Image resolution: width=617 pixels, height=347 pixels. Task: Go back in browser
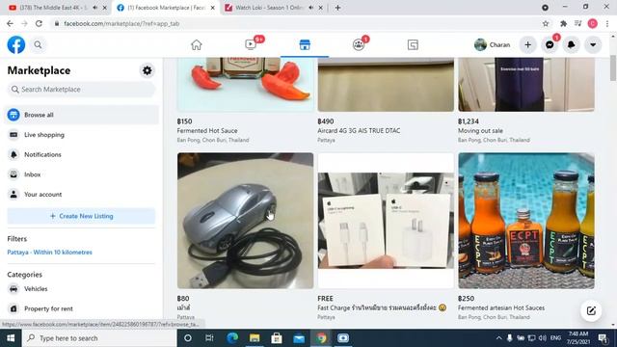pyautogui.click(x=10, y=23)
